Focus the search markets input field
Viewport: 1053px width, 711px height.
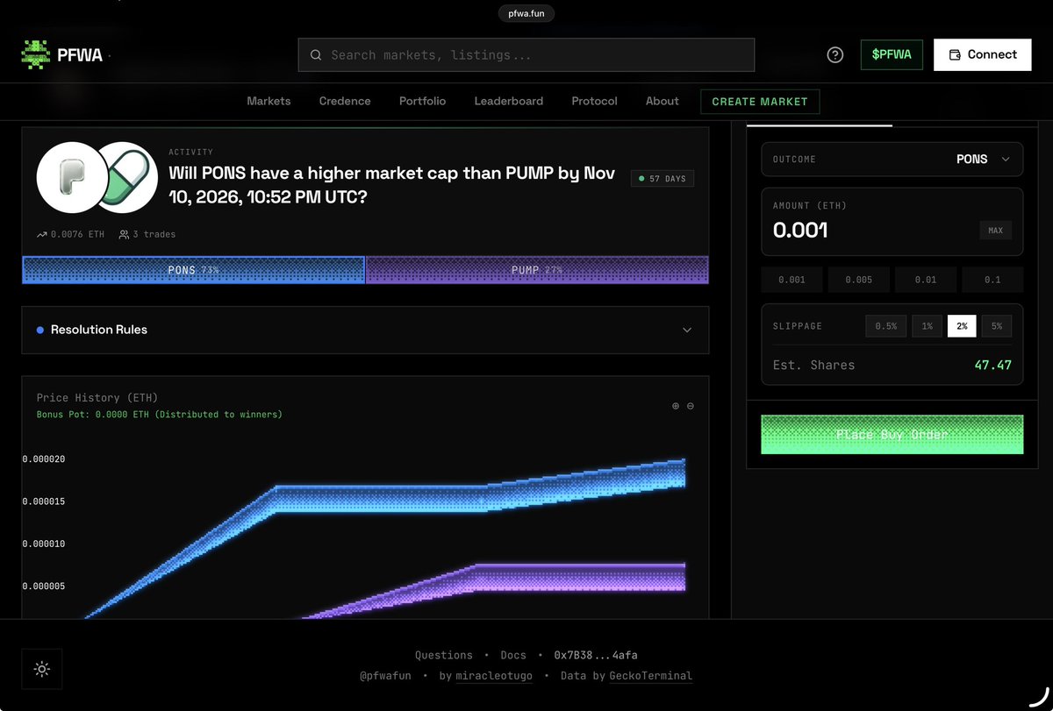pos(526,54)
